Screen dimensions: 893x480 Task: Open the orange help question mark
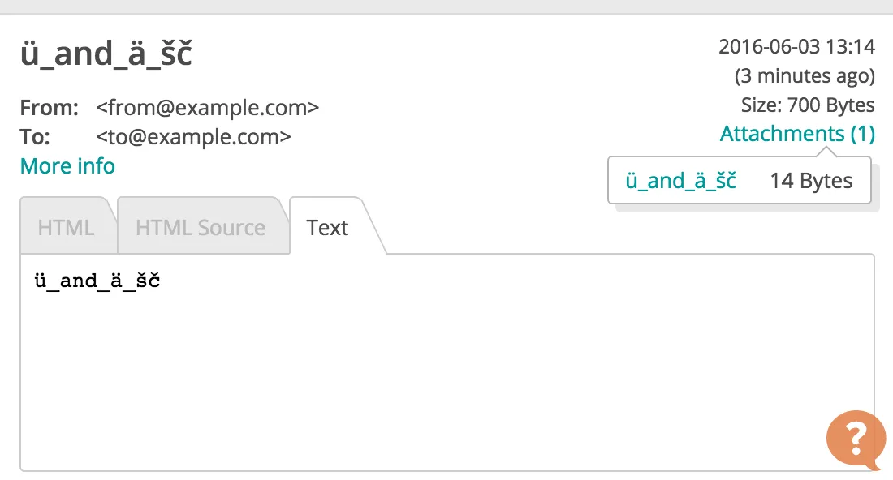point(856,439)
